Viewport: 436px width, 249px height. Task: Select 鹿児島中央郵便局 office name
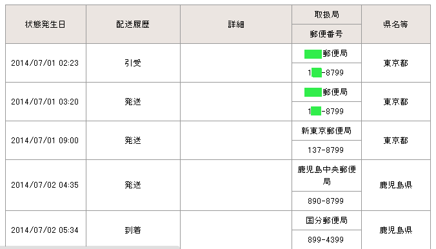click(x=326, y=175)
